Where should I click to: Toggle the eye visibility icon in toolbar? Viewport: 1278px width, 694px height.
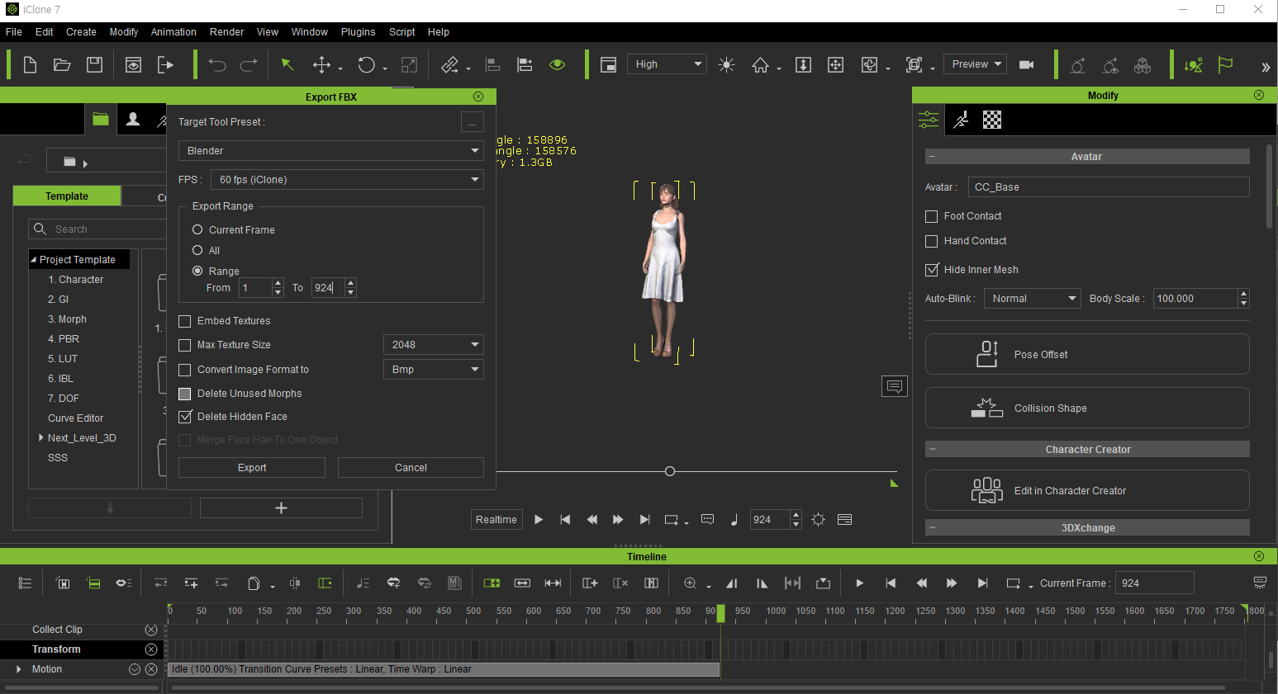(558, 64)
